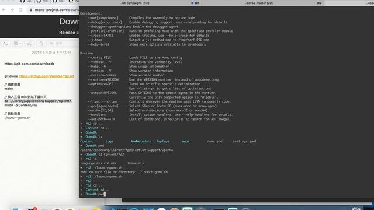374x210 pixels.
Task: Open the media insert dropdown in Notes toolbar
Action: (x=17, y=44)
